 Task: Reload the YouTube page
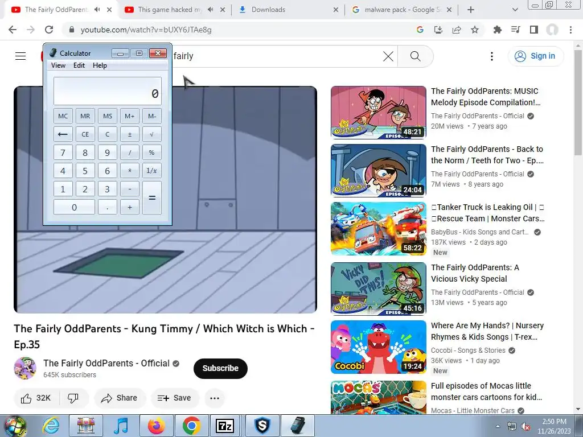49,30
